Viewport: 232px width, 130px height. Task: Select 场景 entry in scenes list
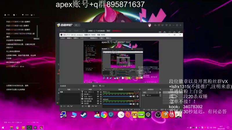[70, 92]
